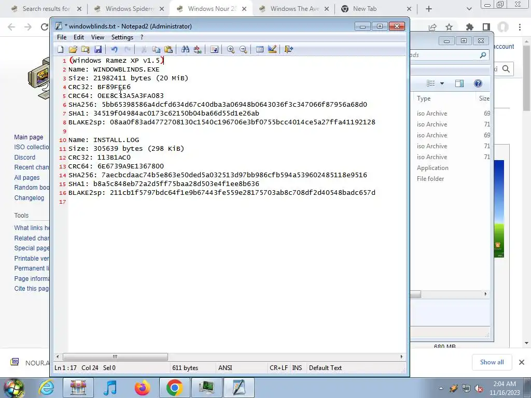Bookmark this page with the star
This screenshot has height=398, width=531.
click(449, 27)
